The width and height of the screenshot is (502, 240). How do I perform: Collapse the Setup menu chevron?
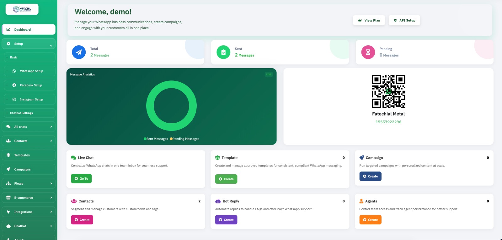(x=51, y=46)
